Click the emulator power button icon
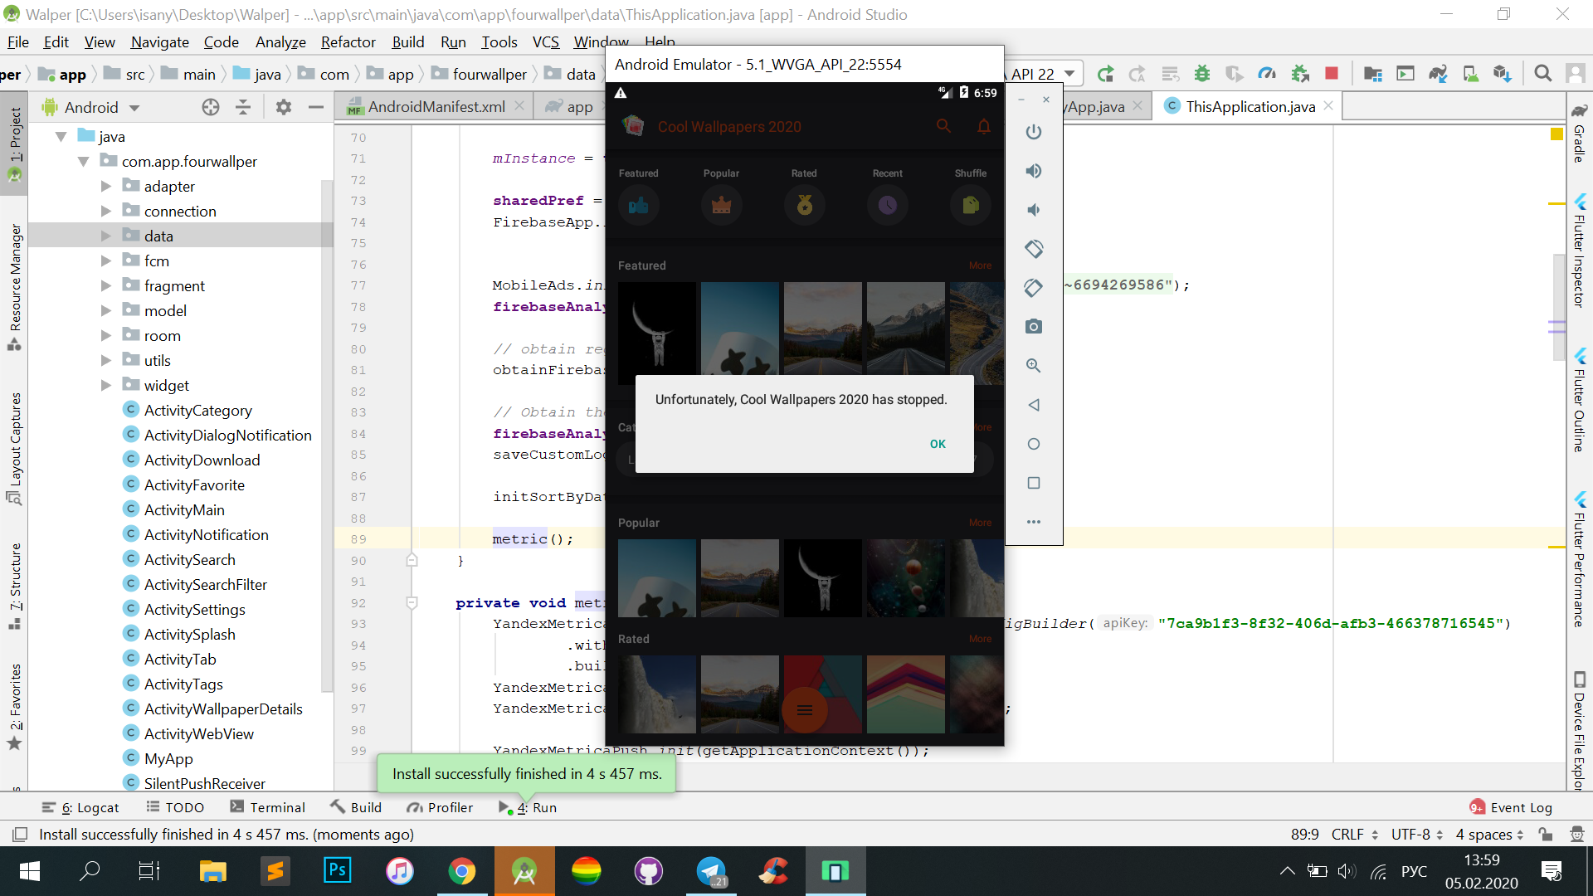Image resolution: width=1593 pixels, height=896 pixels. pyautogui.click(x=1033, y=132)
